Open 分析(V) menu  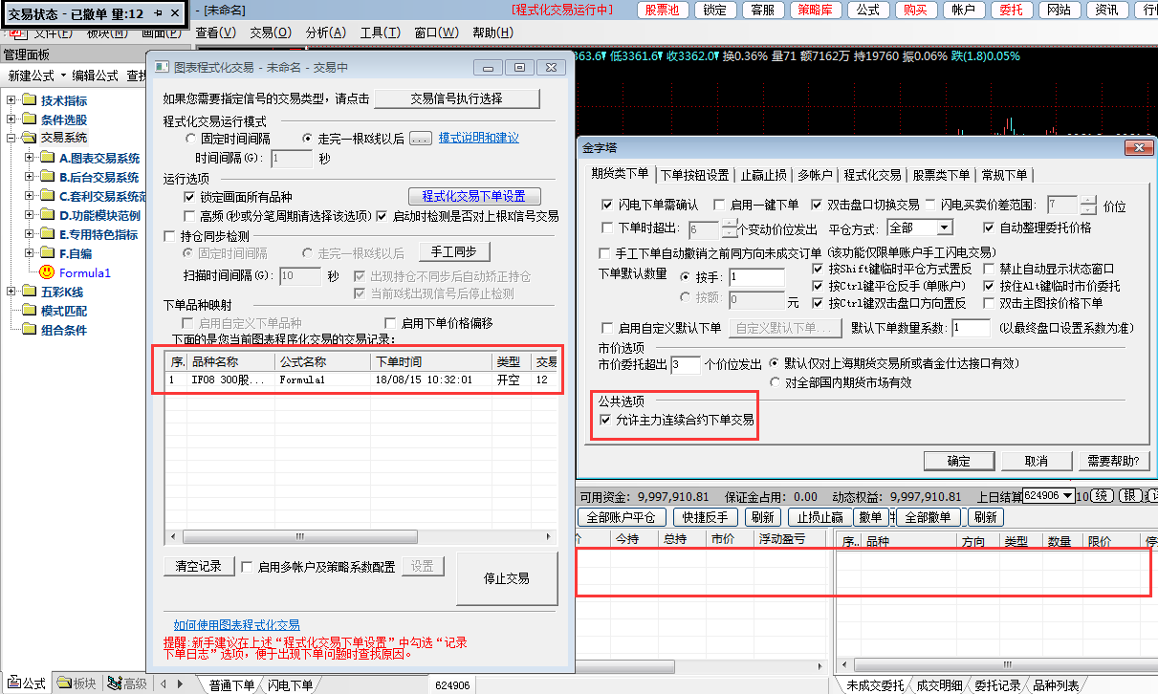[x=325, y=33]
